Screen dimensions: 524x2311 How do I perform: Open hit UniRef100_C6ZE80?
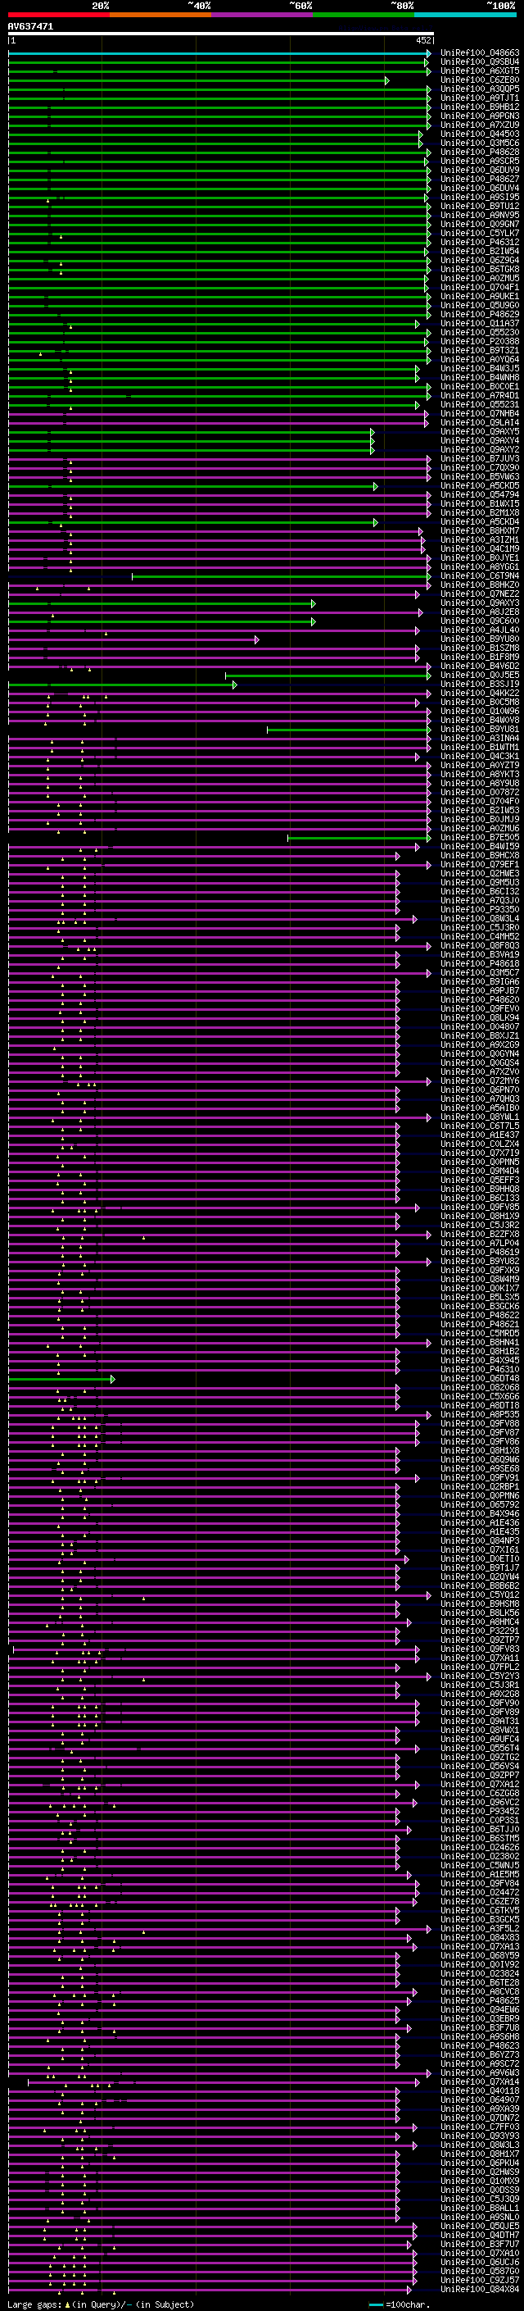(x=479, y=80)
